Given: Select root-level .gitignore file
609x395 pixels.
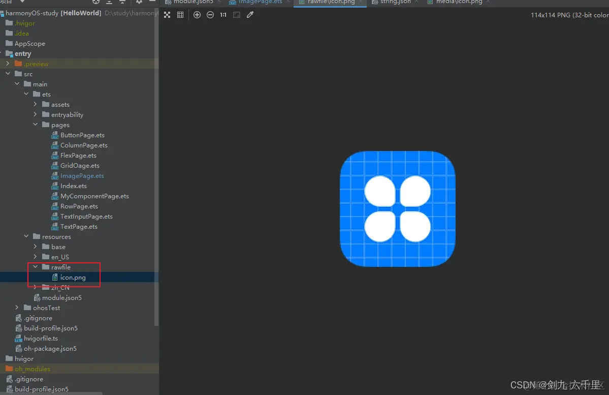Looking at the screenshot, I should [29, 379].
